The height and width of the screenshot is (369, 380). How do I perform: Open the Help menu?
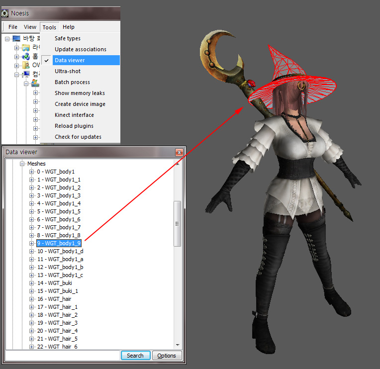(69, 27)
